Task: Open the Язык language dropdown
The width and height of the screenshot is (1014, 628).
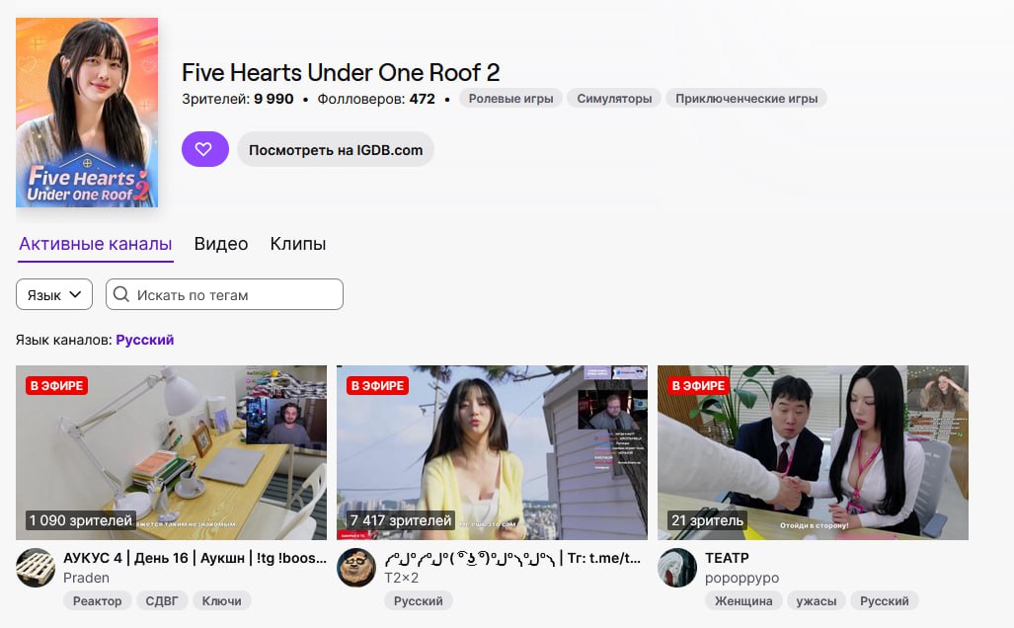Action: click(54, 294)
